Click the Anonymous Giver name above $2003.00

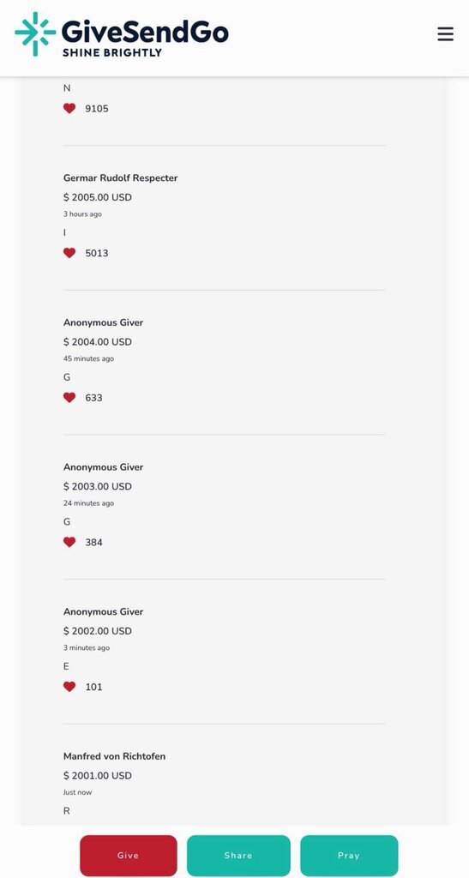pos(103,467)
